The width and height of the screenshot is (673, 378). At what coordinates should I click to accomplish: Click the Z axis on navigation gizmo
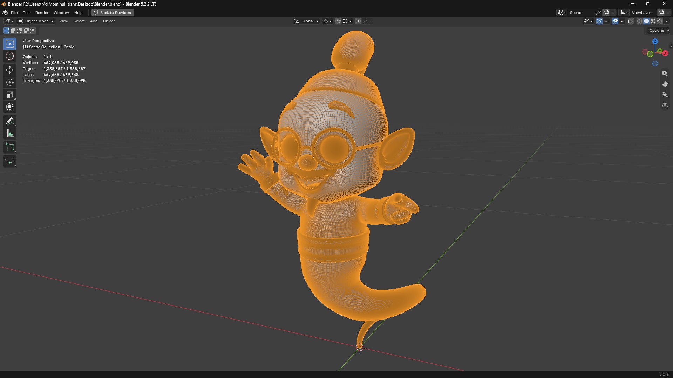[x=655, y=41]
